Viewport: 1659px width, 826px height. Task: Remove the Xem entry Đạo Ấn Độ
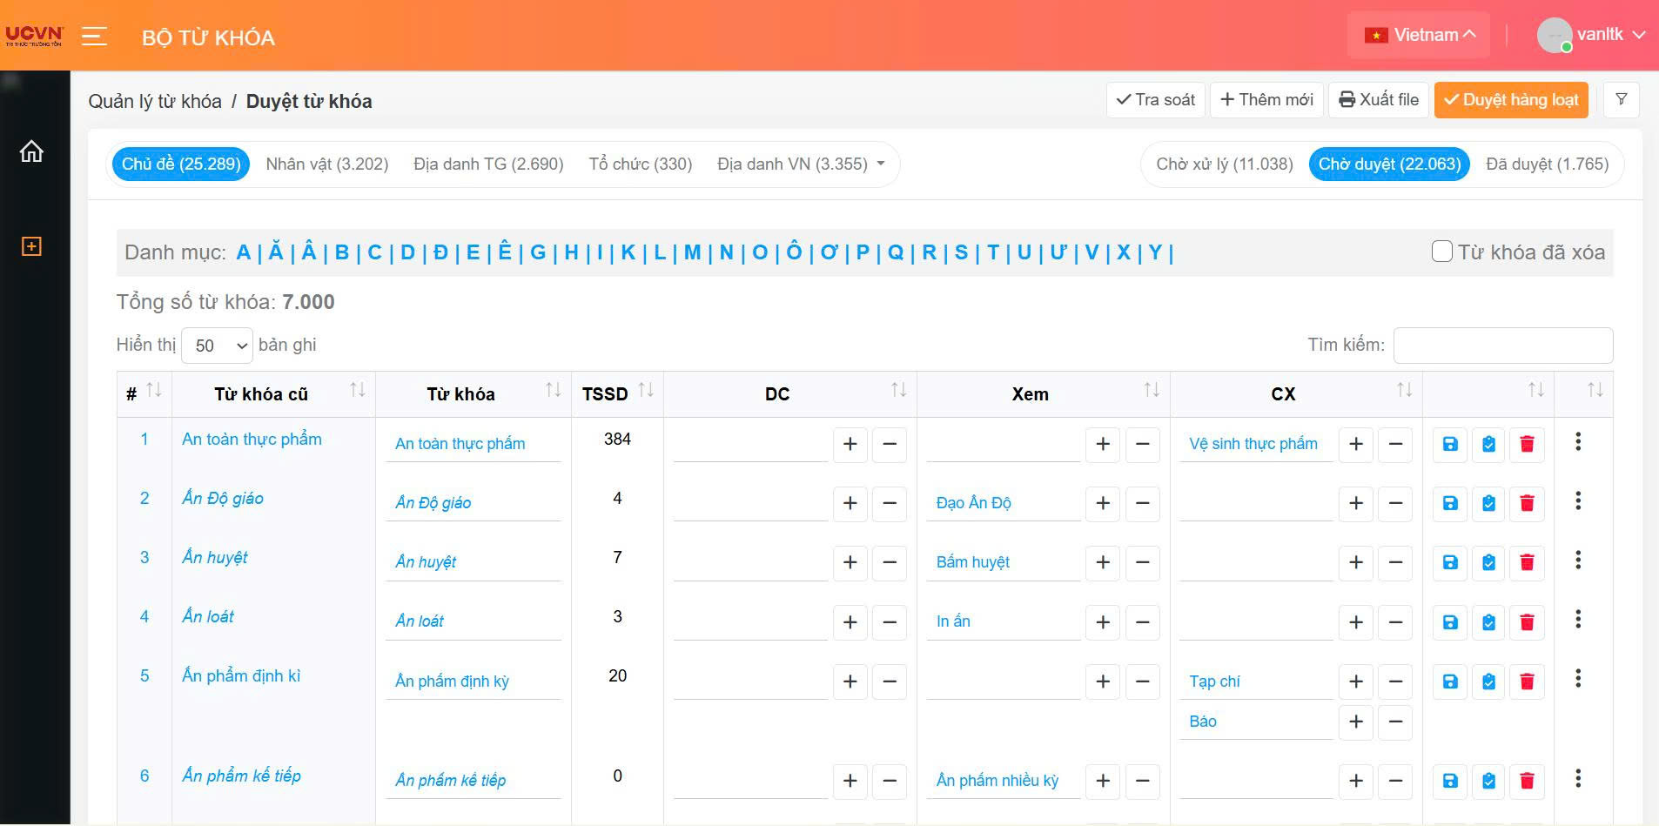point(1143,503)
